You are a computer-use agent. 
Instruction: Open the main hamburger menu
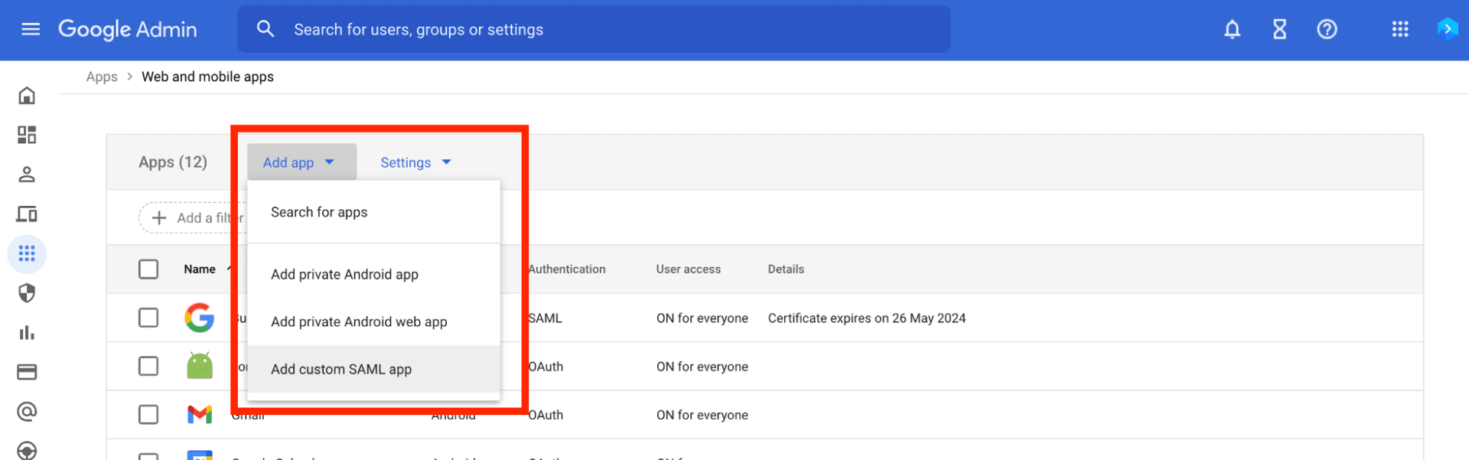coord(31,29)
